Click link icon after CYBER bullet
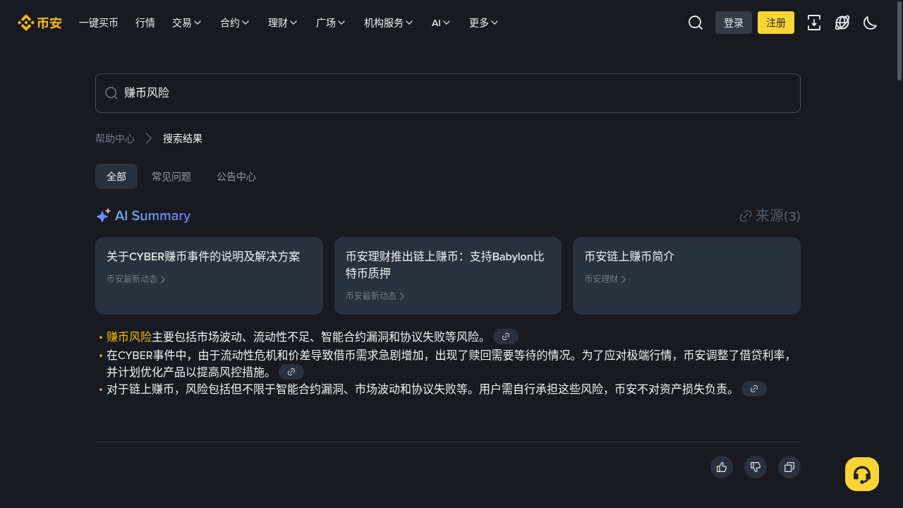The image size is (903, 508). (x=291, y=372)
